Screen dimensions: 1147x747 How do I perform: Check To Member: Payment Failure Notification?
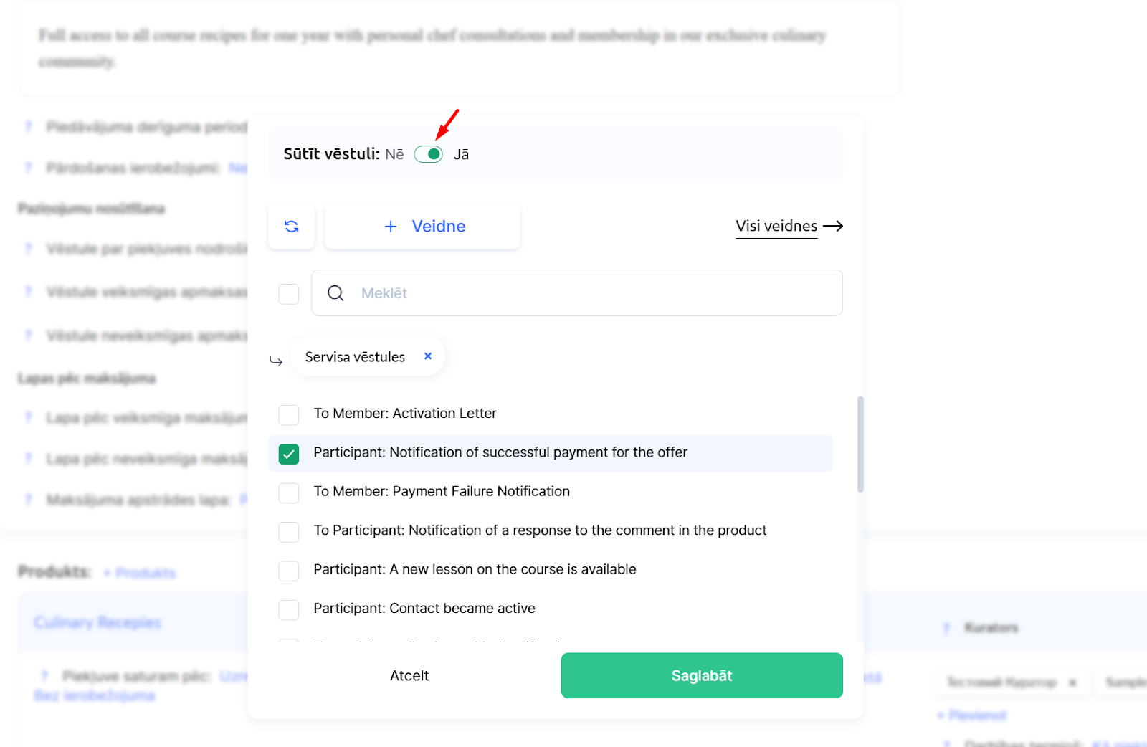[x=289, y=493]
